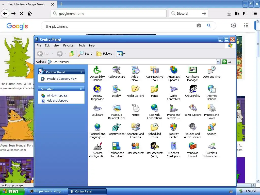Viewport: 260px width, 195px height.
Task: Open Wireless Network Setup icon
Action: pos(212,150)
